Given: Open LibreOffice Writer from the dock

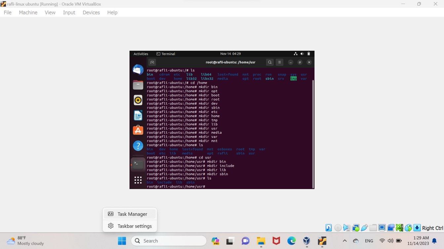Looking at the screenshot, I should pyautogui.click(x=138, y=115).
